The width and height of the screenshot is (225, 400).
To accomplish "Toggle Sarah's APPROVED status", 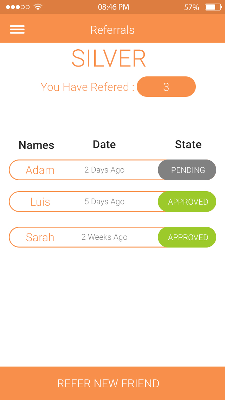I will (x=187, y=237).
